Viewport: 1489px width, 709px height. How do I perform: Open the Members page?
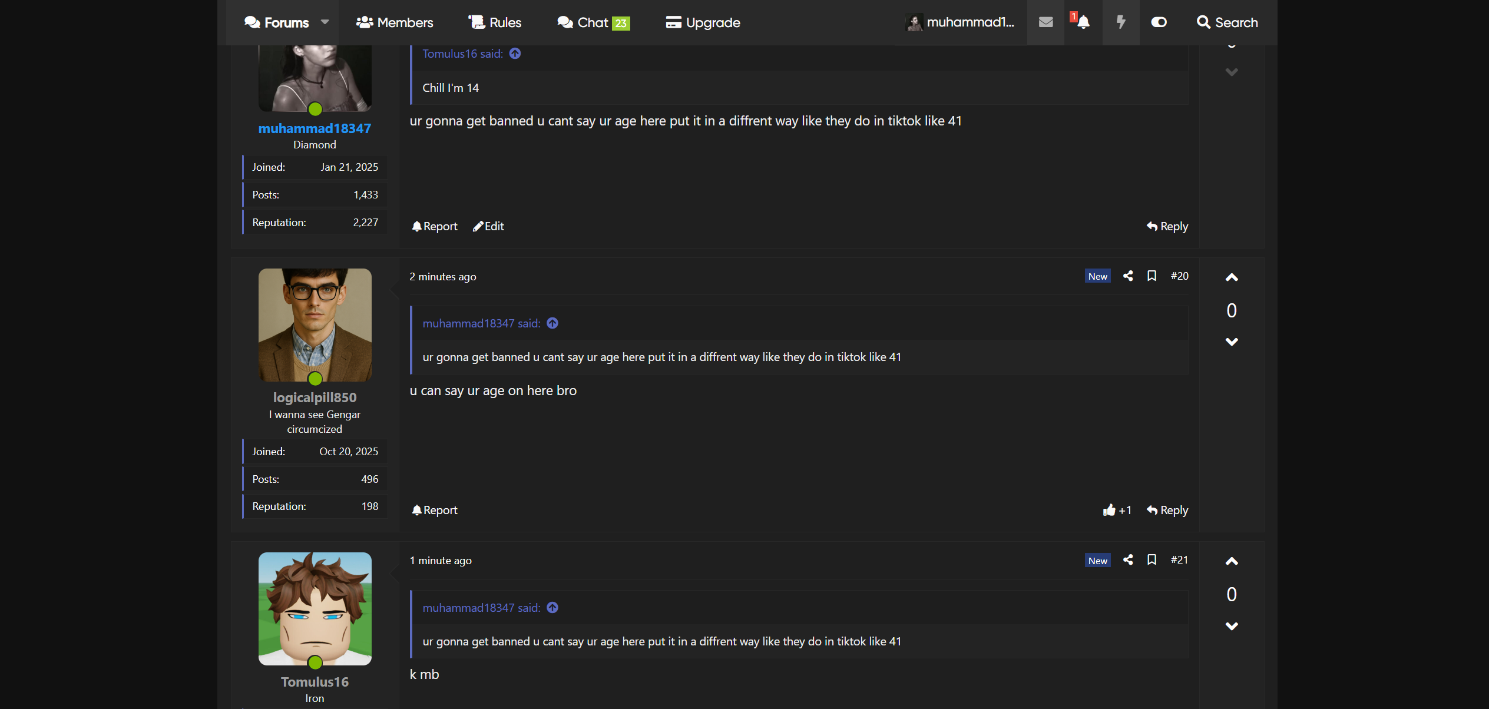[x=395, y=22]
